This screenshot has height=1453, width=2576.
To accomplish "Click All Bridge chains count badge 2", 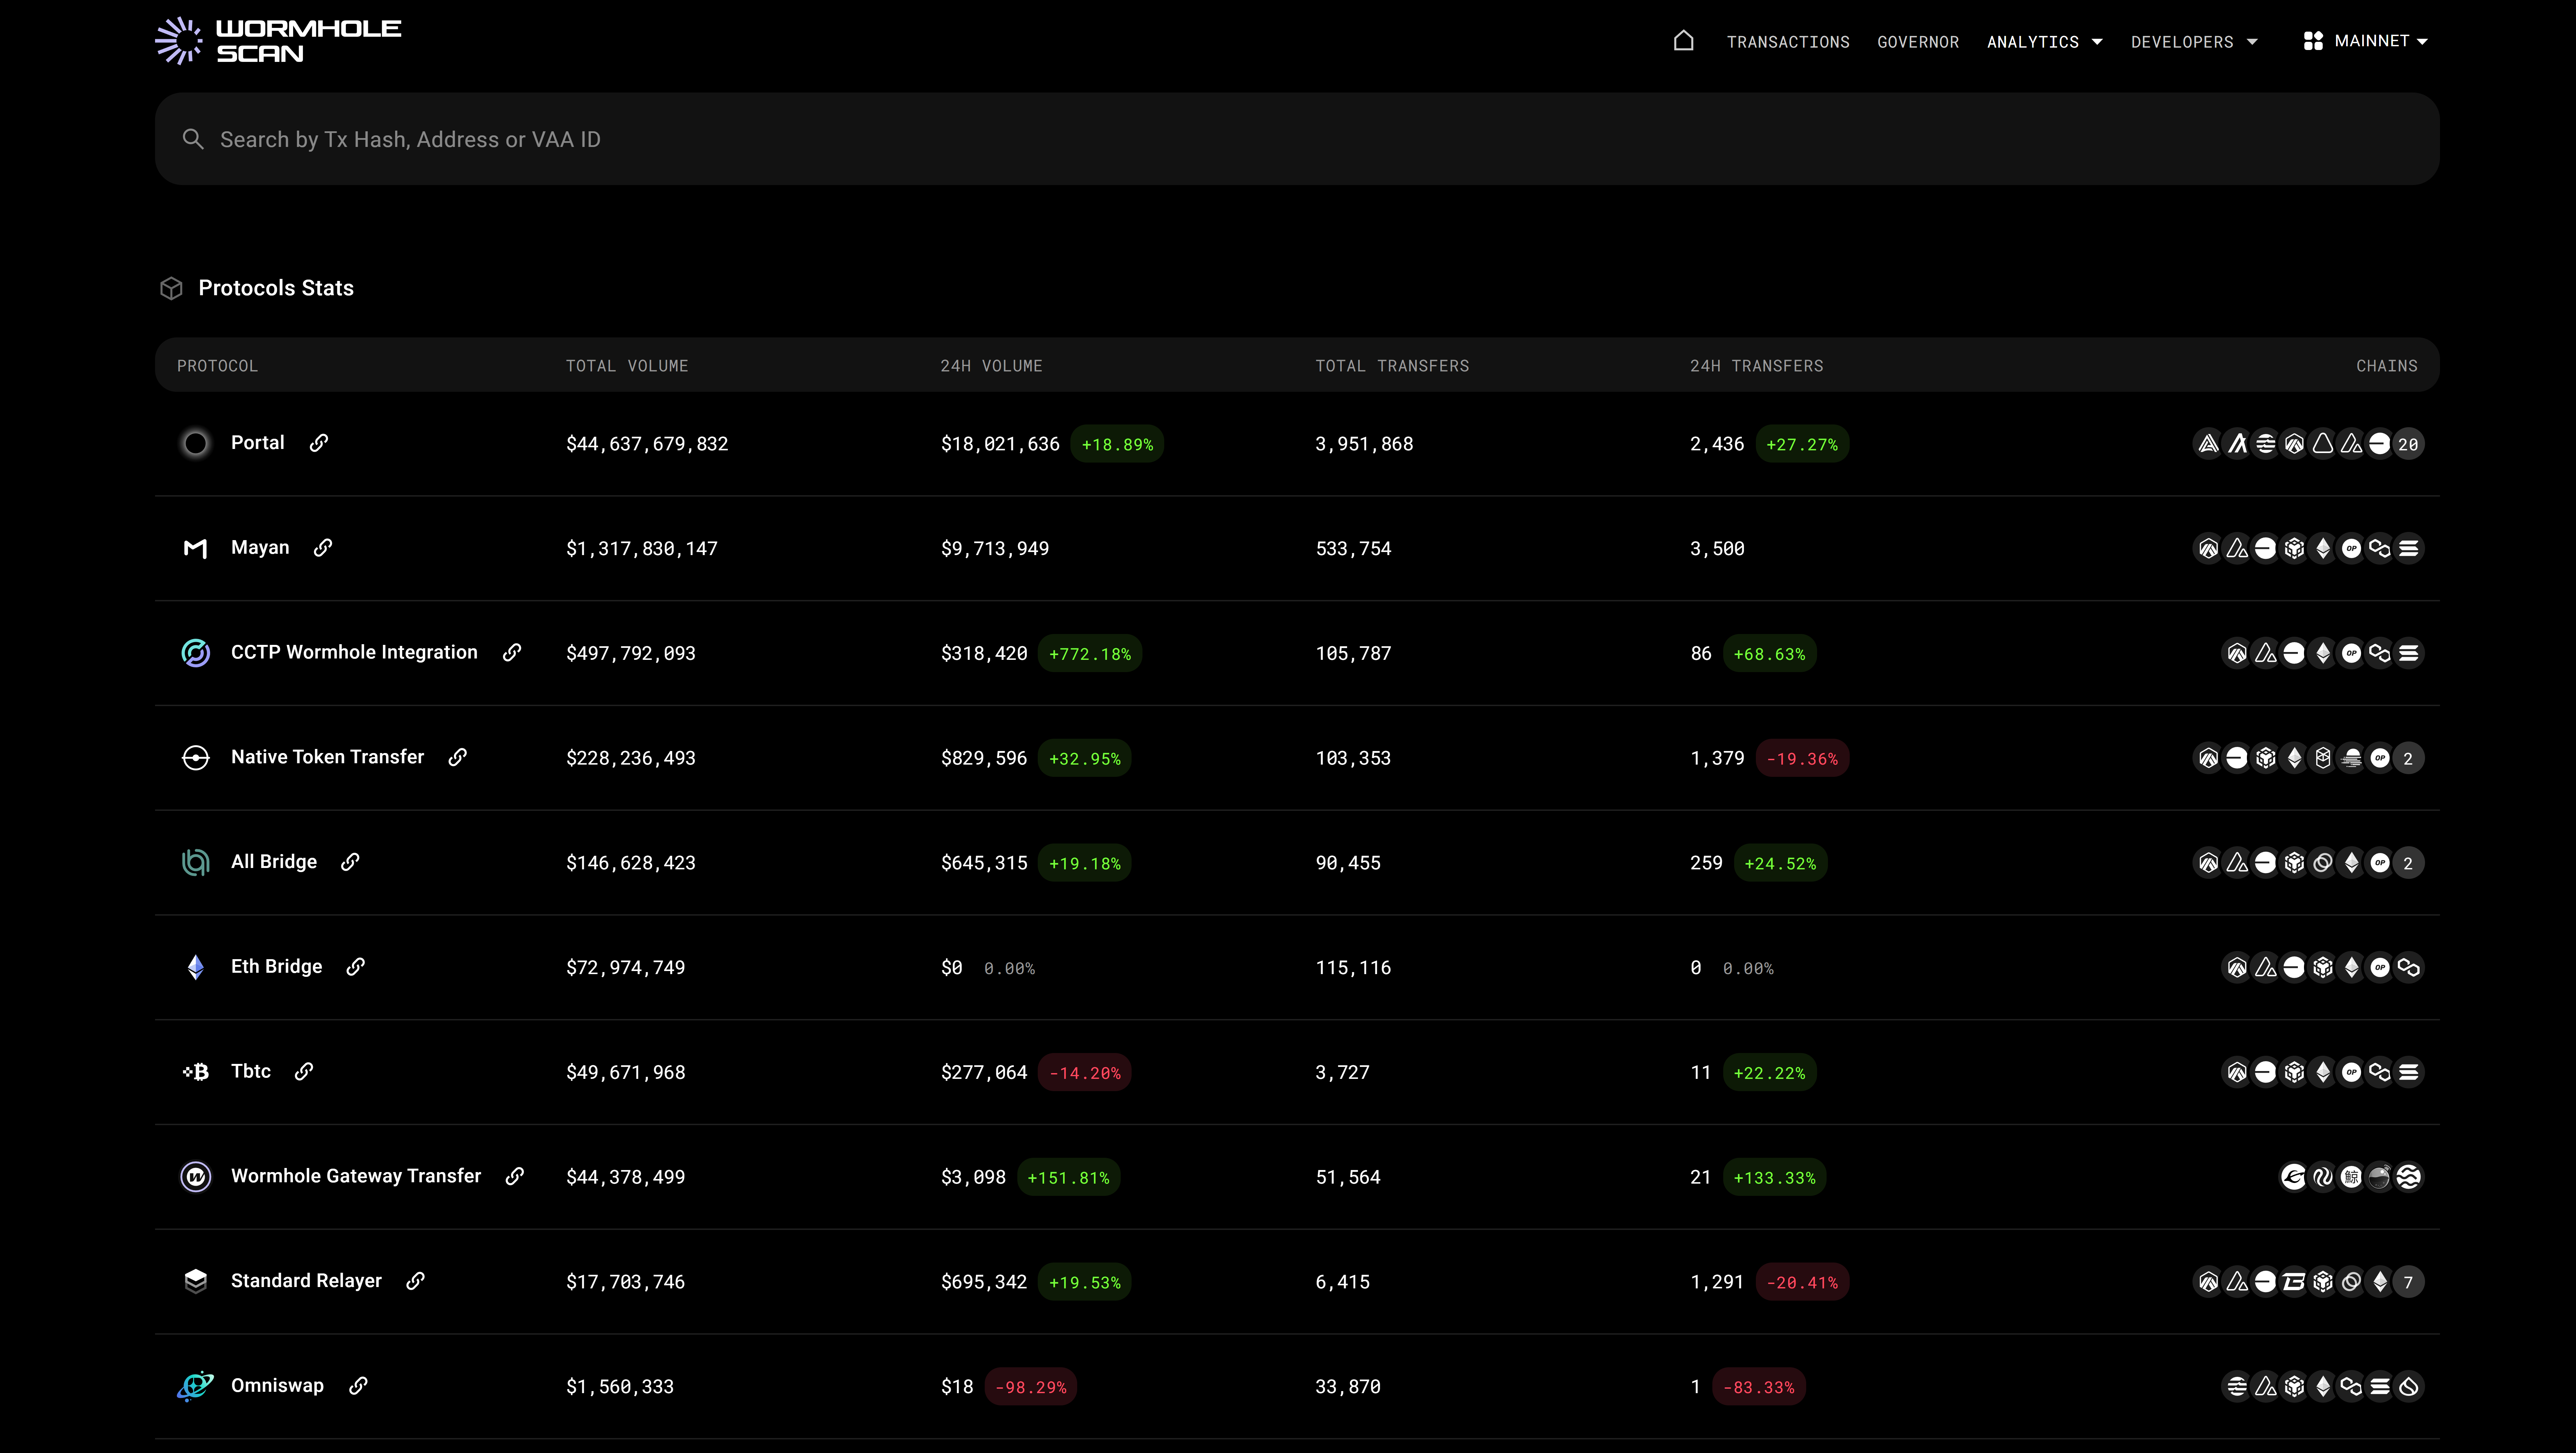I will tap(2408, 863).
